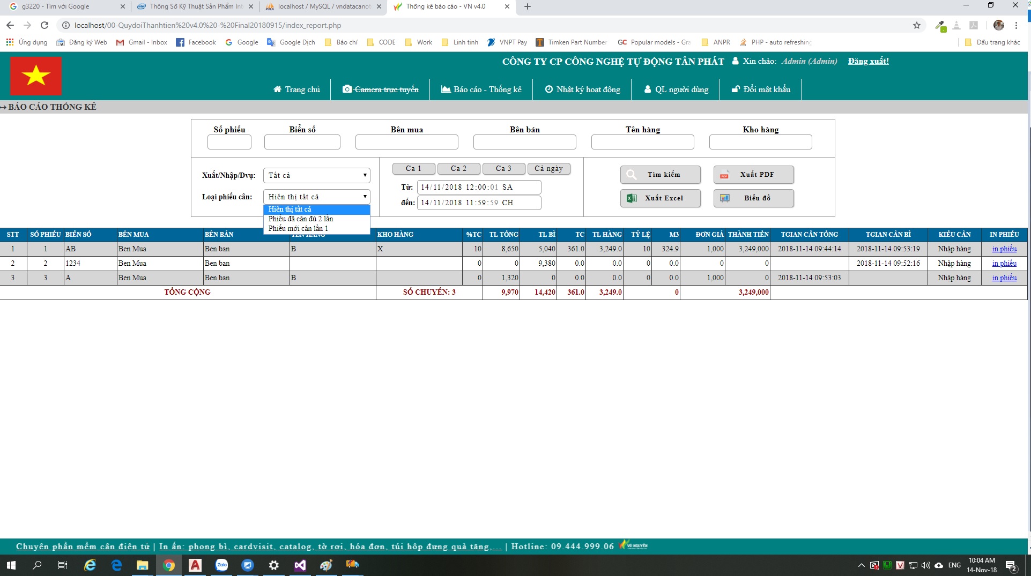Screen dimensions: 1031x576
Task: Go to Trang chủ menu
Action: [x=296, y=89]
